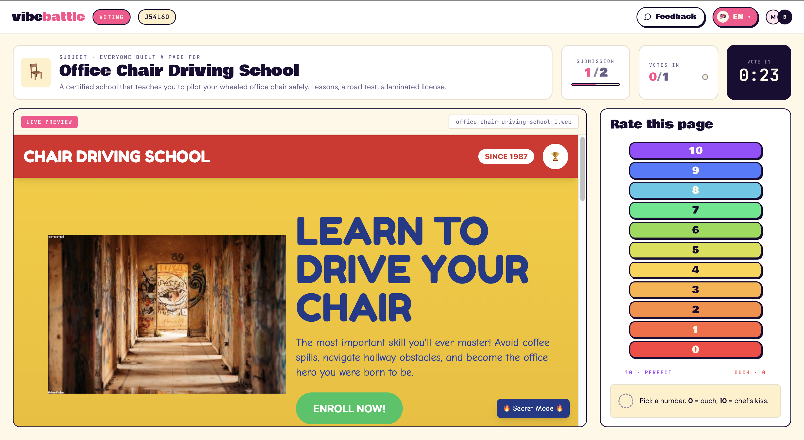Click the LEARN TO DRIVE YOUR CHAIR headline
The image size is (804, 440).
tap(412, 269)
